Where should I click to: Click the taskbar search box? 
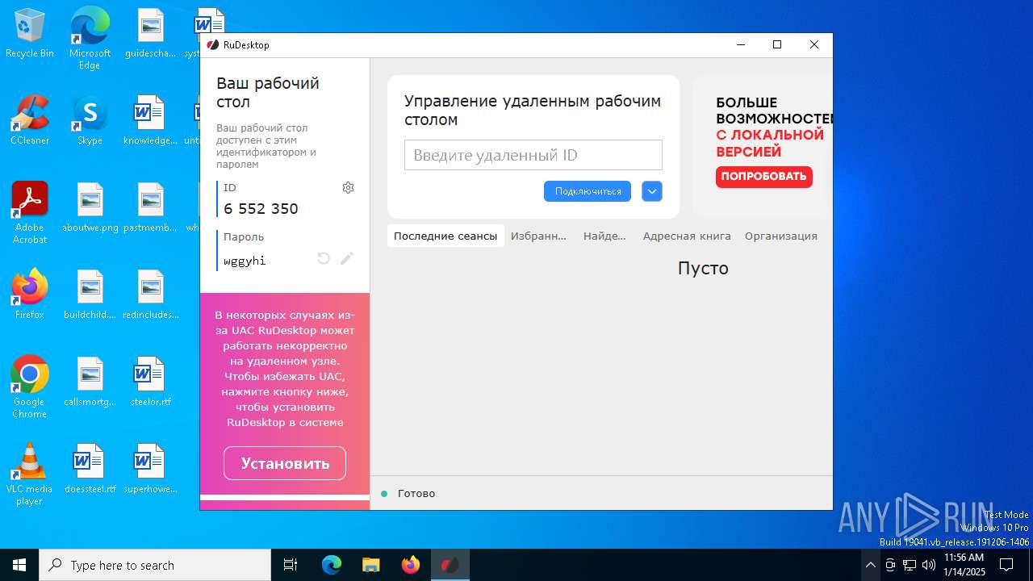tap(155, 565)
